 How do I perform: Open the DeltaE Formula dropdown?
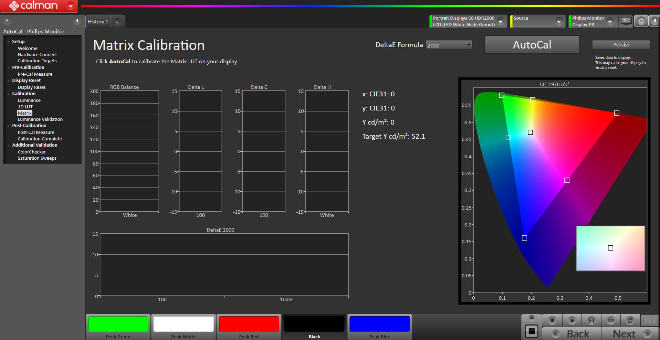(449, 45)
